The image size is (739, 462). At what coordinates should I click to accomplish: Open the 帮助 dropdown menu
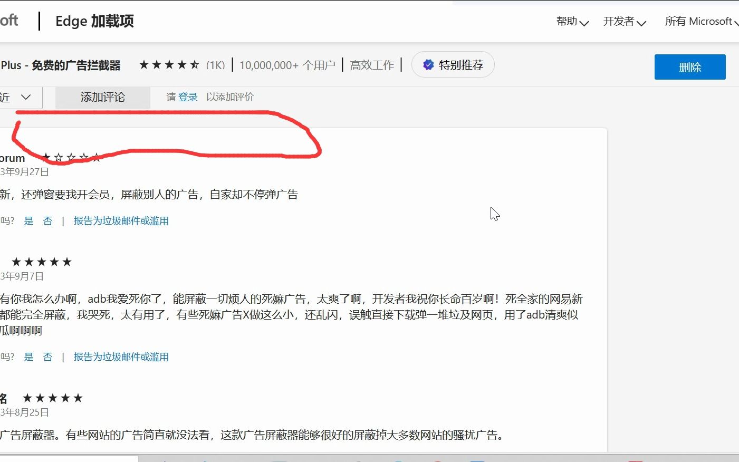coord(572,22)
